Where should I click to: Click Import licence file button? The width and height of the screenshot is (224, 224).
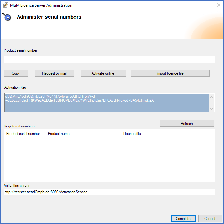click(170, 73)
